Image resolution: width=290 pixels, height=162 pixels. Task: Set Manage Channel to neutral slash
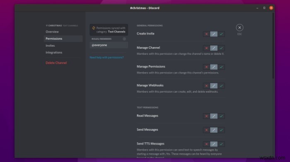tap(214, 48)
